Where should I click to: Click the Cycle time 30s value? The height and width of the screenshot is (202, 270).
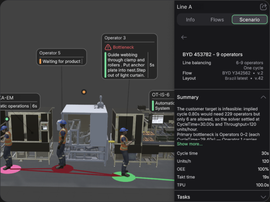pyautogui.click(x=265, y=153)
